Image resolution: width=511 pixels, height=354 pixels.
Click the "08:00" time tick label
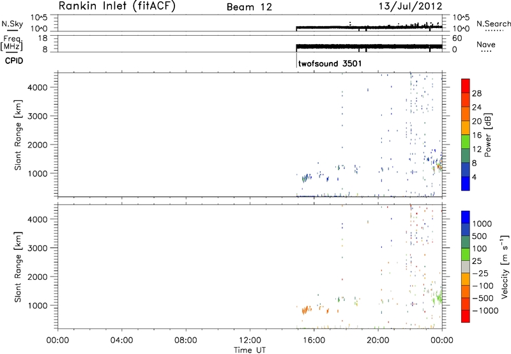[185, 341]
